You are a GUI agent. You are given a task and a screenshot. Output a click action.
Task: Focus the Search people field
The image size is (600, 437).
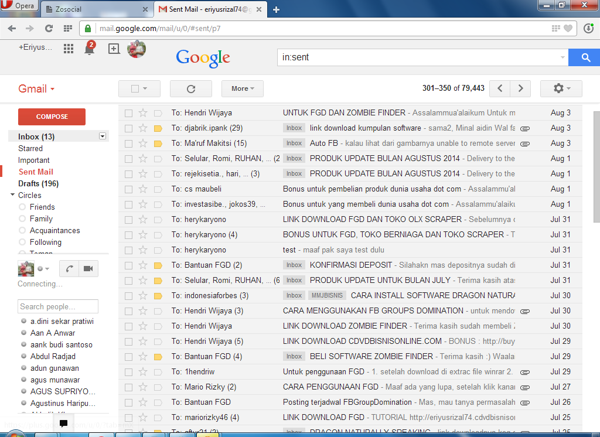click(x=58, y=306)
